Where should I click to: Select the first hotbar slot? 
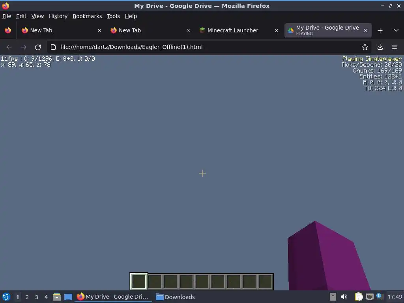[x=138, y=281]
